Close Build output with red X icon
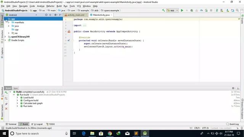Viewport: 244px width, 137px height. (6, 109)
